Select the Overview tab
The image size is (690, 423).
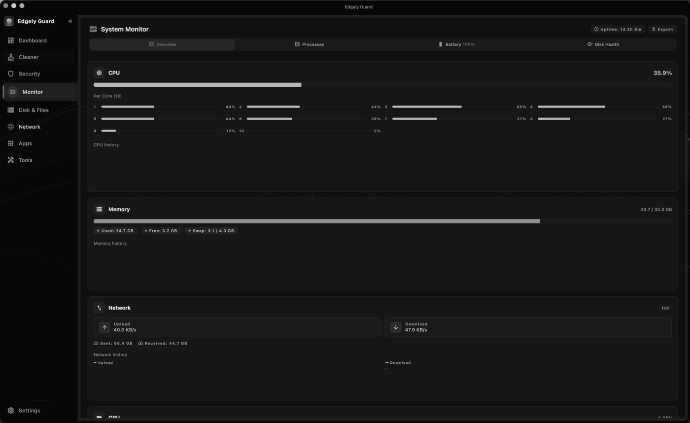(162, 44)
